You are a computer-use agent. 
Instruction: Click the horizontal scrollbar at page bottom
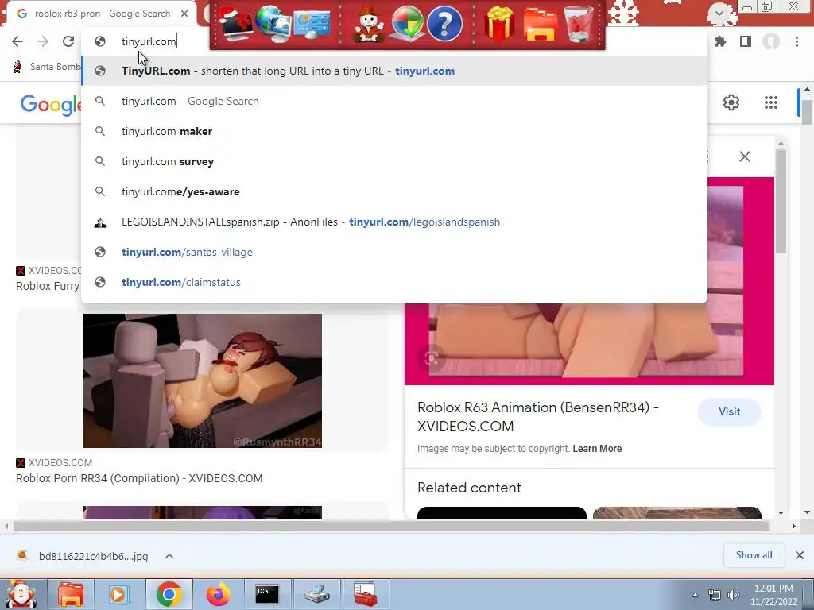point(390,526)
